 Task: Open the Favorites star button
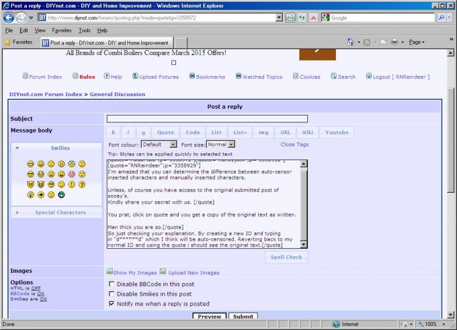[x=18, y=42]
